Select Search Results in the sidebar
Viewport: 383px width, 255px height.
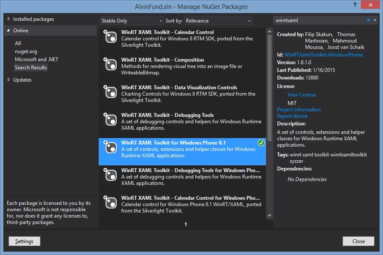31,67
